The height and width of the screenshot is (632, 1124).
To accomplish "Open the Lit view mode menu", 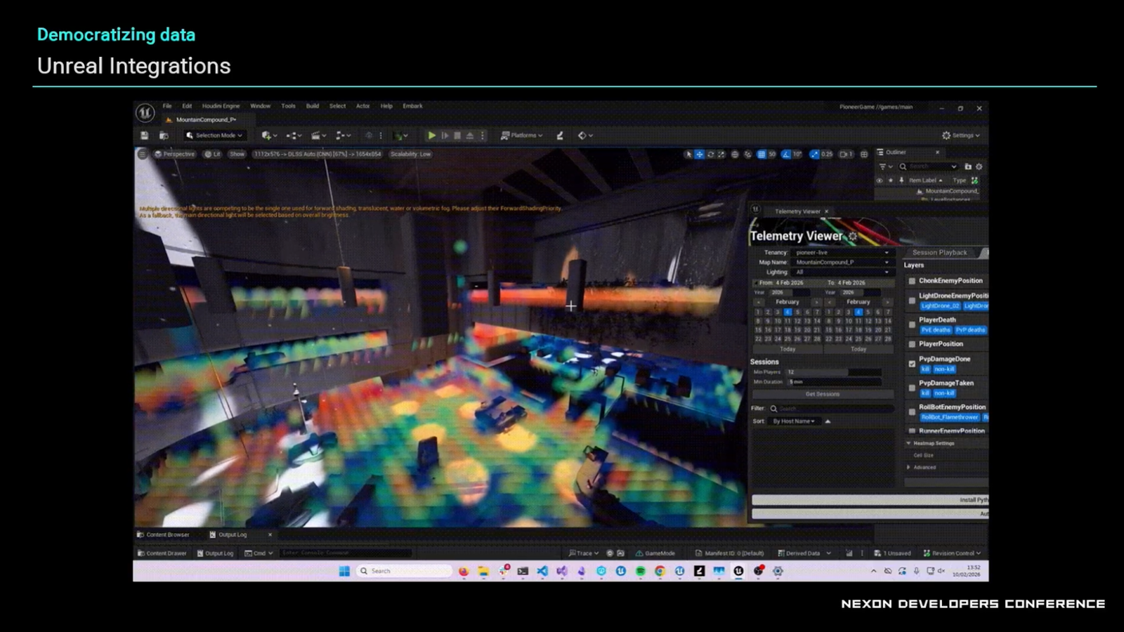I will [212, 154].
